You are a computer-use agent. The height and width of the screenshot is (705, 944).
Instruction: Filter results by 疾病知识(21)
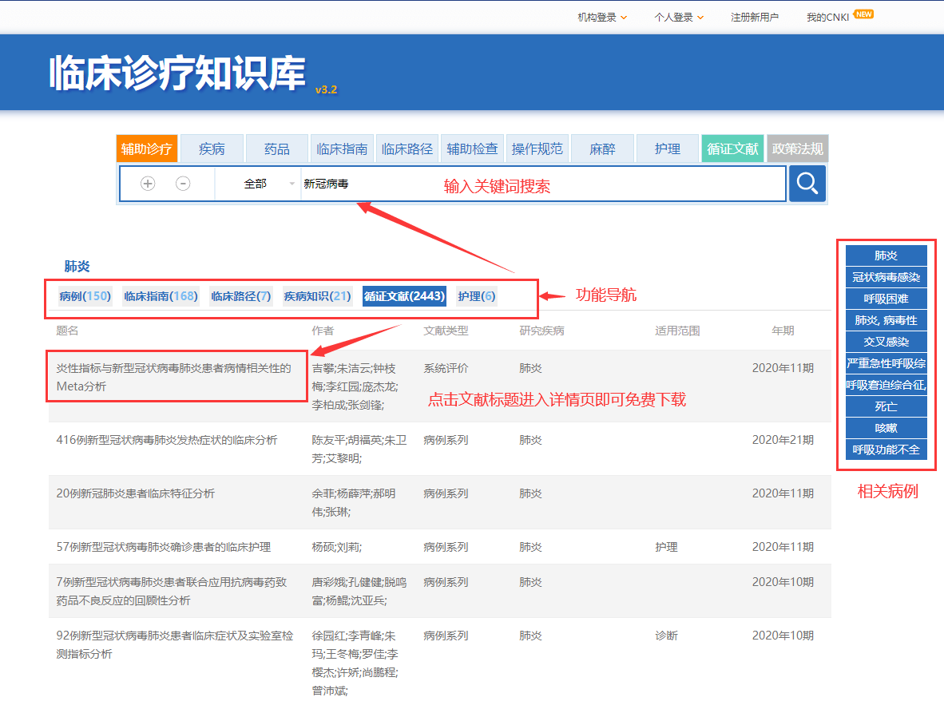coord(317,296)
